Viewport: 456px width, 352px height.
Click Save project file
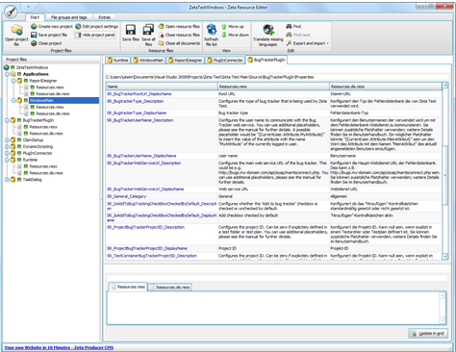pyautogui.click(x=49, y=35)
